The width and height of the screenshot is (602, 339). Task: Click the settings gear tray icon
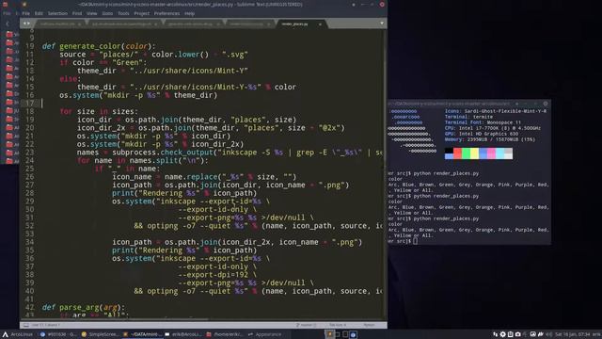pos(502,334)
